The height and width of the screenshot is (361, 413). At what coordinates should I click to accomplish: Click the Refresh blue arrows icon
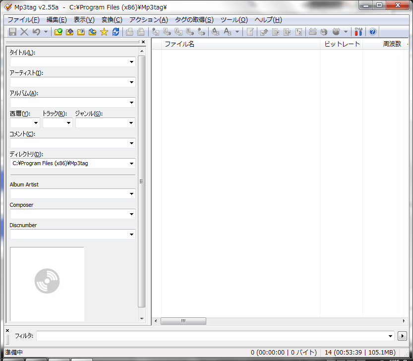click(116, 32)
